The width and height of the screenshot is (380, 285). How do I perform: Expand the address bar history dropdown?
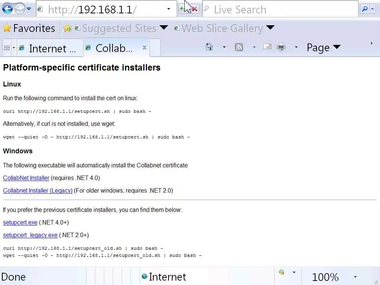pyautogui.click(x=169, y=9)
